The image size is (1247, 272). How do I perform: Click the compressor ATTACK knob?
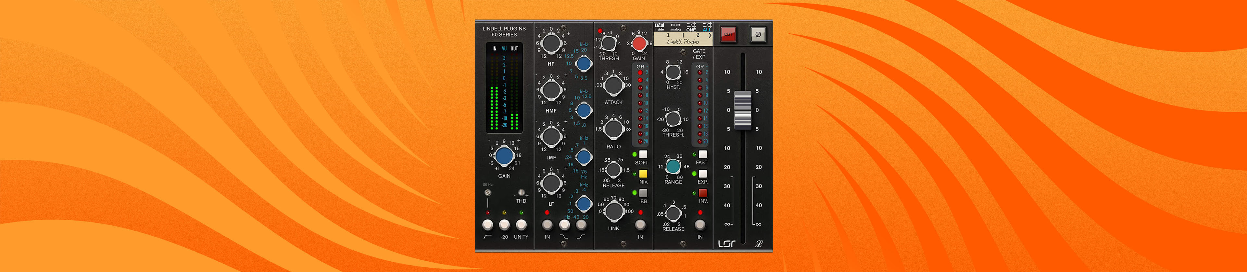pyautogui.click(x=613, y=85)
